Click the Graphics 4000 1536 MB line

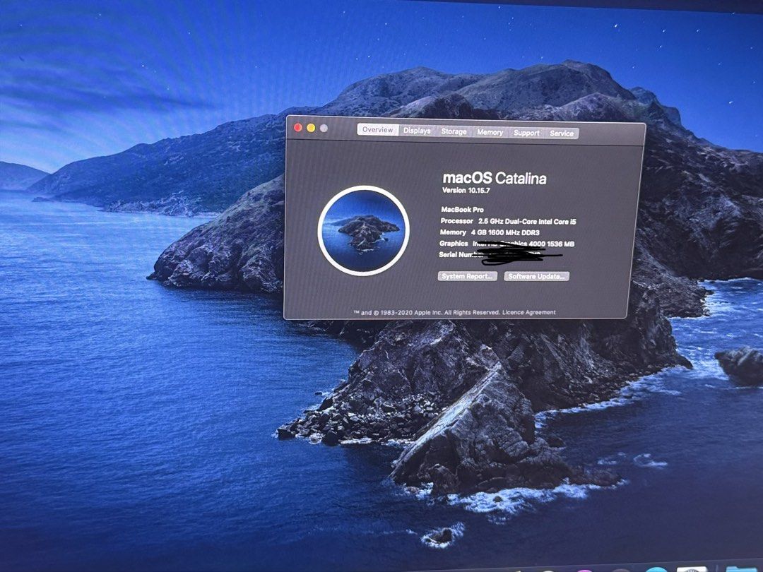[x=507, y=244]
